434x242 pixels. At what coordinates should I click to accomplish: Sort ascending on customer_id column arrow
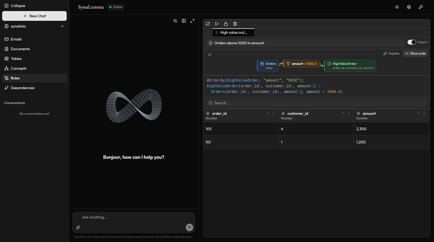[343, 113]
